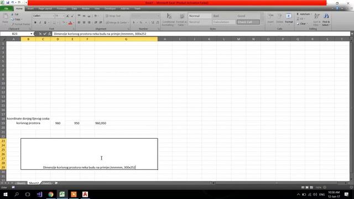Image resolution: width=354 pixels, height=199 pixels.
Task: Click AutoSum
Action: 303,14
